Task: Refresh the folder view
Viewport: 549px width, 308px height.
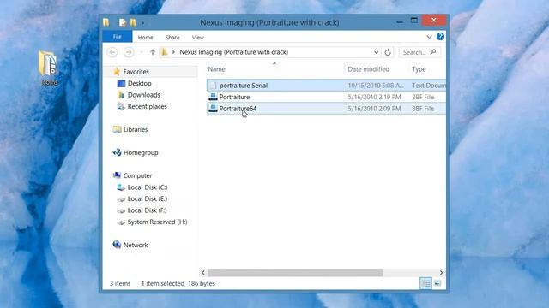Action: [388, 52]
